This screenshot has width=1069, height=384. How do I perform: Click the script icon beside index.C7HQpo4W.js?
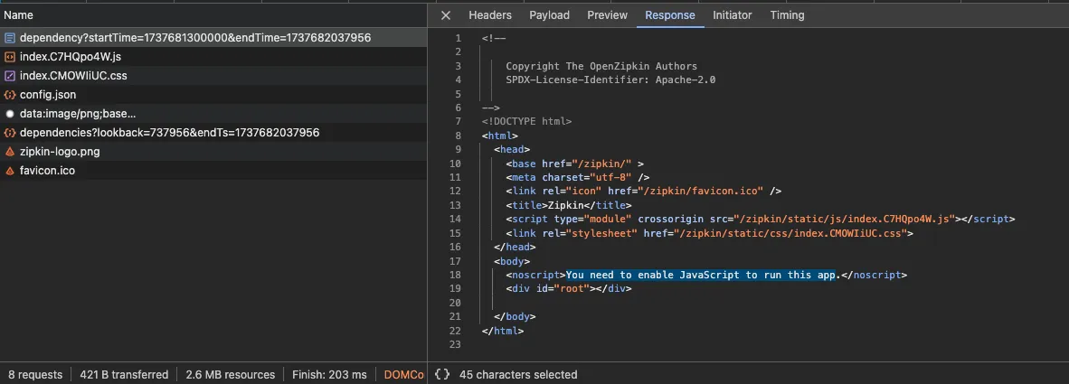[10, 57]
